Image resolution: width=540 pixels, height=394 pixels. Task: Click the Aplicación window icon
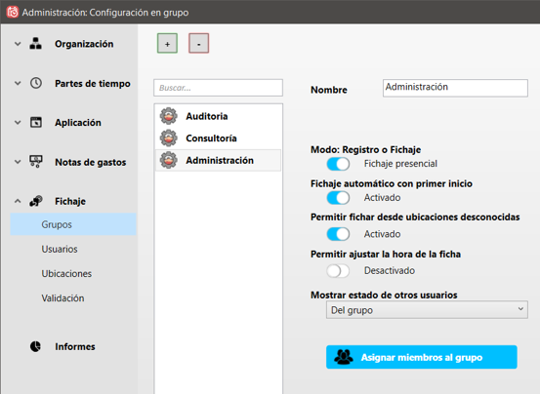tap(36, 122)
